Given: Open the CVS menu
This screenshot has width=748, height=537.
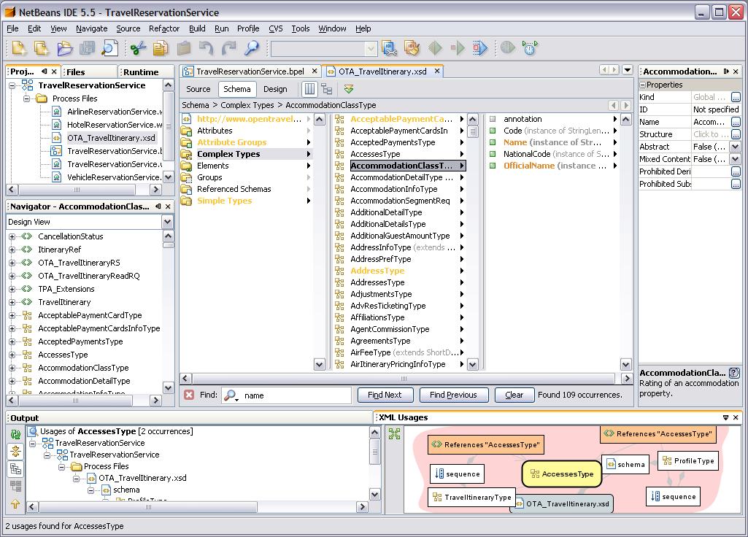Looking at the screenshot, I should click(275, 28).
